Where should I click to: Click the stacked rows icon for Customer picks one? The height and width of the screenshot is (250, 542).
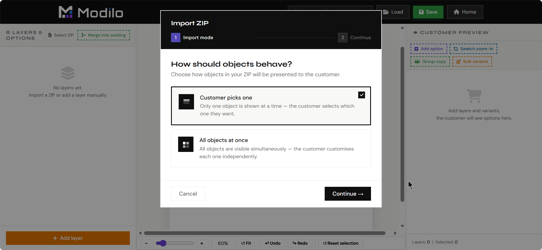186,102
